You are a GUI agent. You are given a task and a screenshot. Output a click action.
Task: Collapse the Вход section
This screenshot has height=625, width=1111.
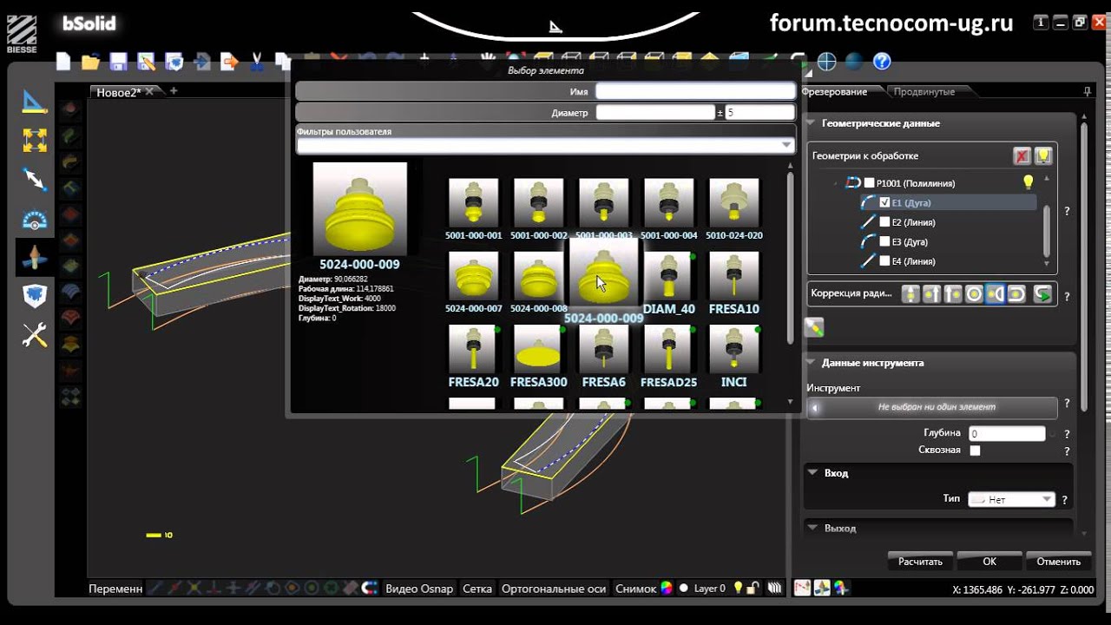tap(812, 473)
